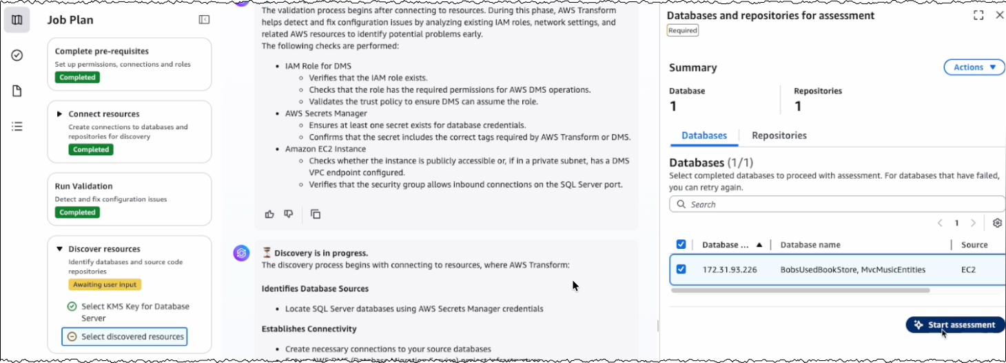Click the checkmark tasks icon in left rail

pyautogui.click(x=17, y=56)
